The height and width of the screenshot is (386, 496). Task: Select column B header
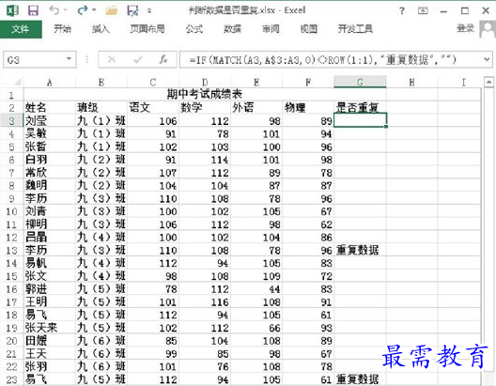pos(101,83)
